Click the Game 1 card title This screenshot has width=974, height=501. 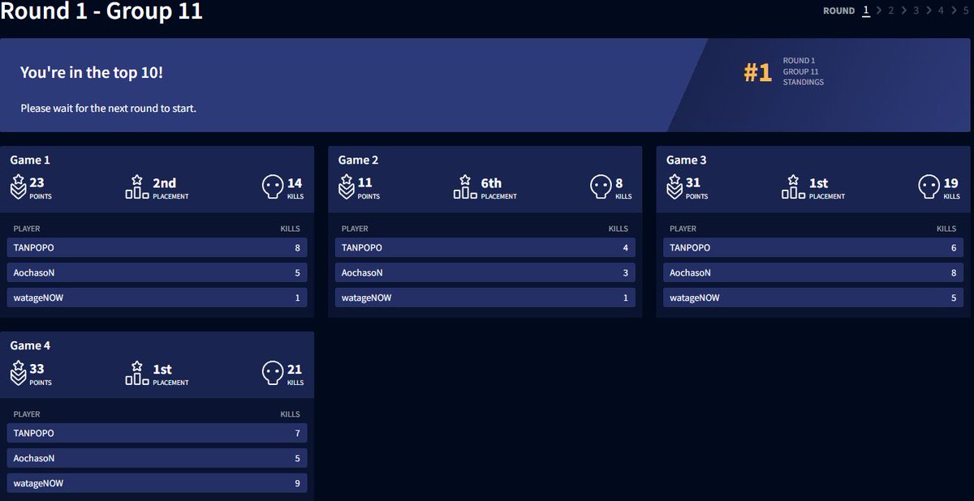coord(30,160)
